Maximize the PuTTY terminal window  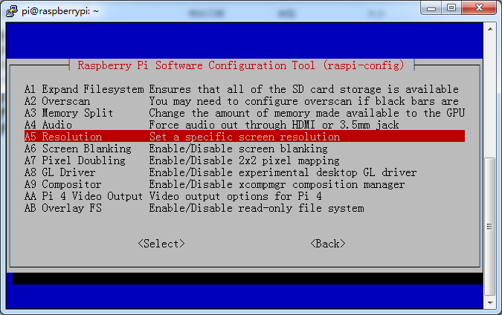[x=451, y=8]
